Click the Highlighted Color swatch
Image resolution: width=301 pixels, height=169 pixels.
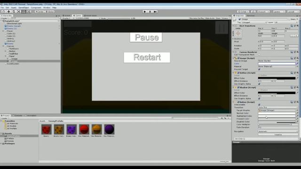click(277, 116)
